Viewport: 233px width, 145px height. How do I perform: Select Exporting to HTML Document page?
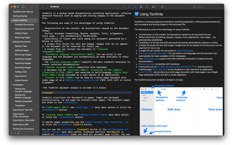pyautogui.click(x=21, y=115)
